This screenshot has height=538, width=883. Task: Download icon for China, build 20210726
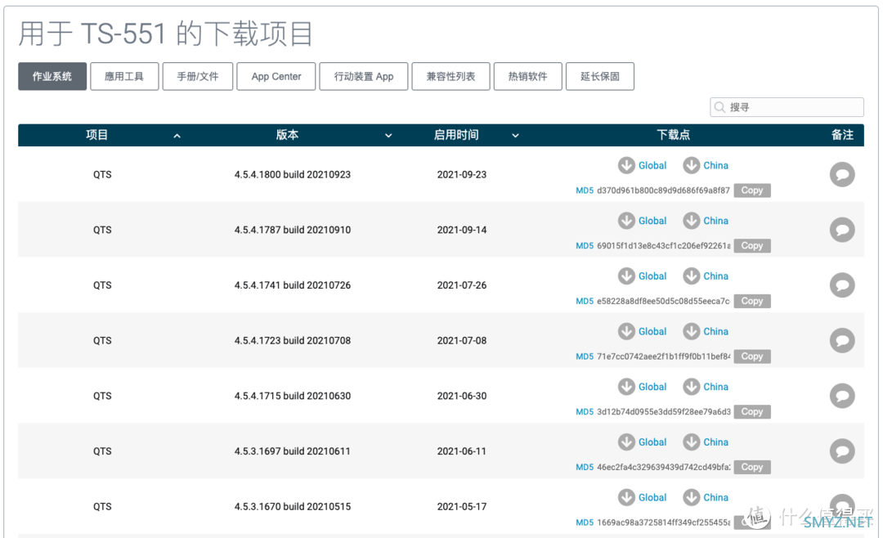tap(692, 276)
